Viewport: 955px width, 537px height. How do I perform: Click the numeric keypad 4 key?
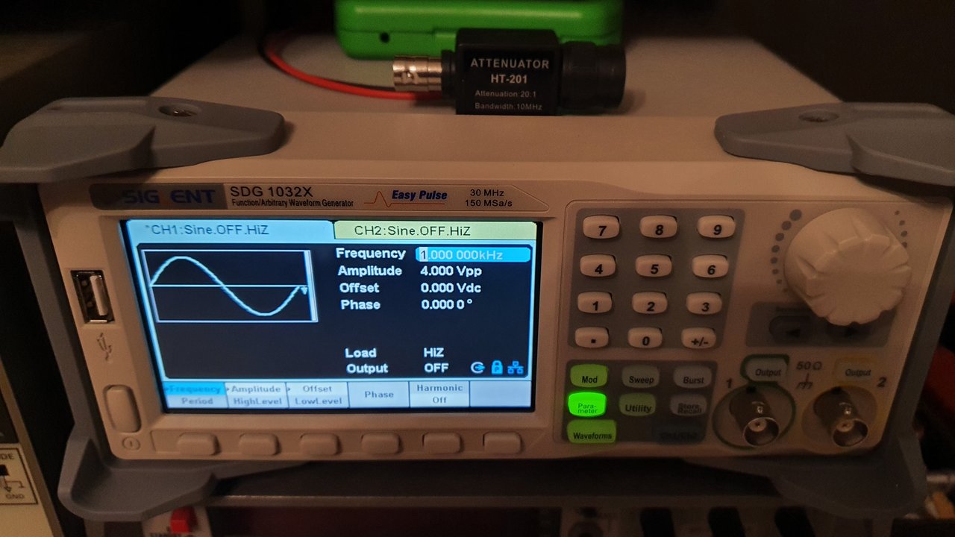click(x=598, y=267)
